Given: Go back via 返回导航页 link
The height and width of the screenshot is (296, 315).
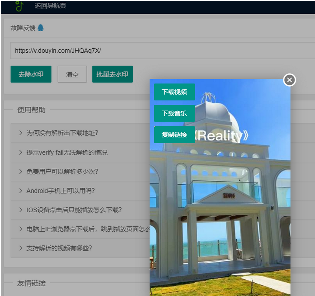Looking at the screenshot, I should click(x=50, y=6).
